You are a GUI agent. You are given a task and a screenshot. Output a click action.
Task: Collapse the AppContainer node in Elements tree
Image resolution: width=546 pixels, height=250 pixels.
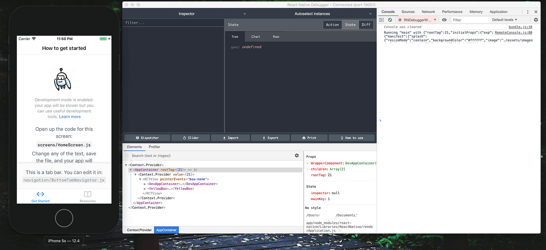(130, 170)
